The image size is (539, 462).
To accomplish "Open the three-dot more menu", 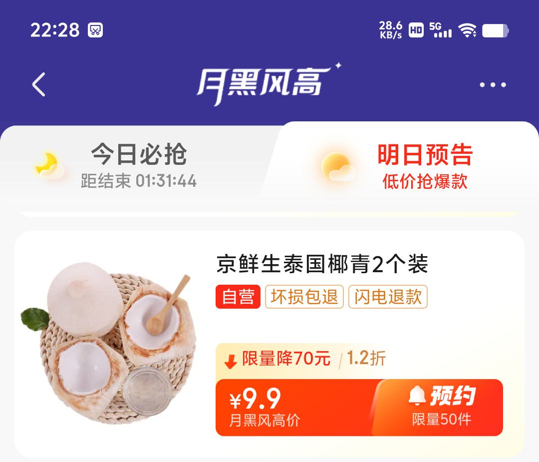I will click(x=493, y=84).
